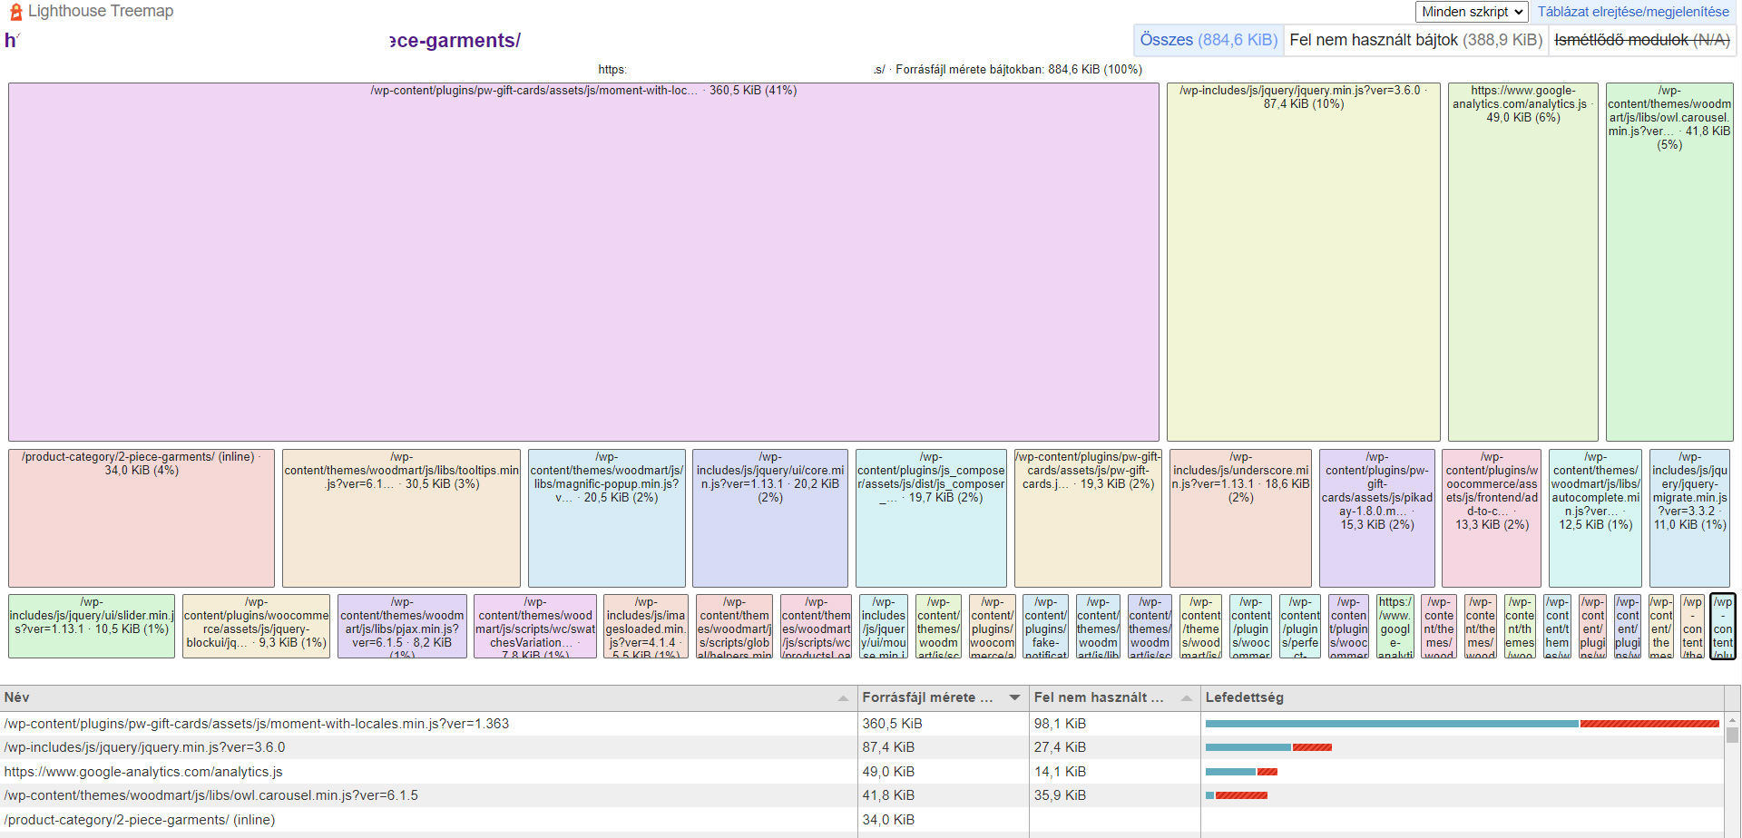Select the Összes (884,6 KiB) view

[1209, 40]
